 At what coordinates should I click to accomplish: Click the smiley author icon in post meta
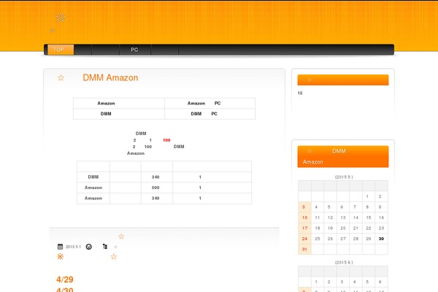point(88,247)
